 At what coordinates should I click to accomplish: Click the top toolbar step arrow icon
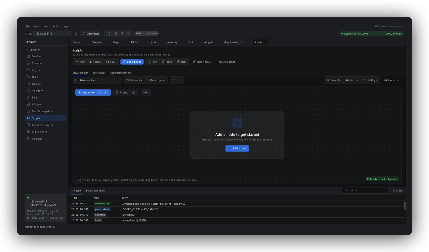(x=122, y=33)
